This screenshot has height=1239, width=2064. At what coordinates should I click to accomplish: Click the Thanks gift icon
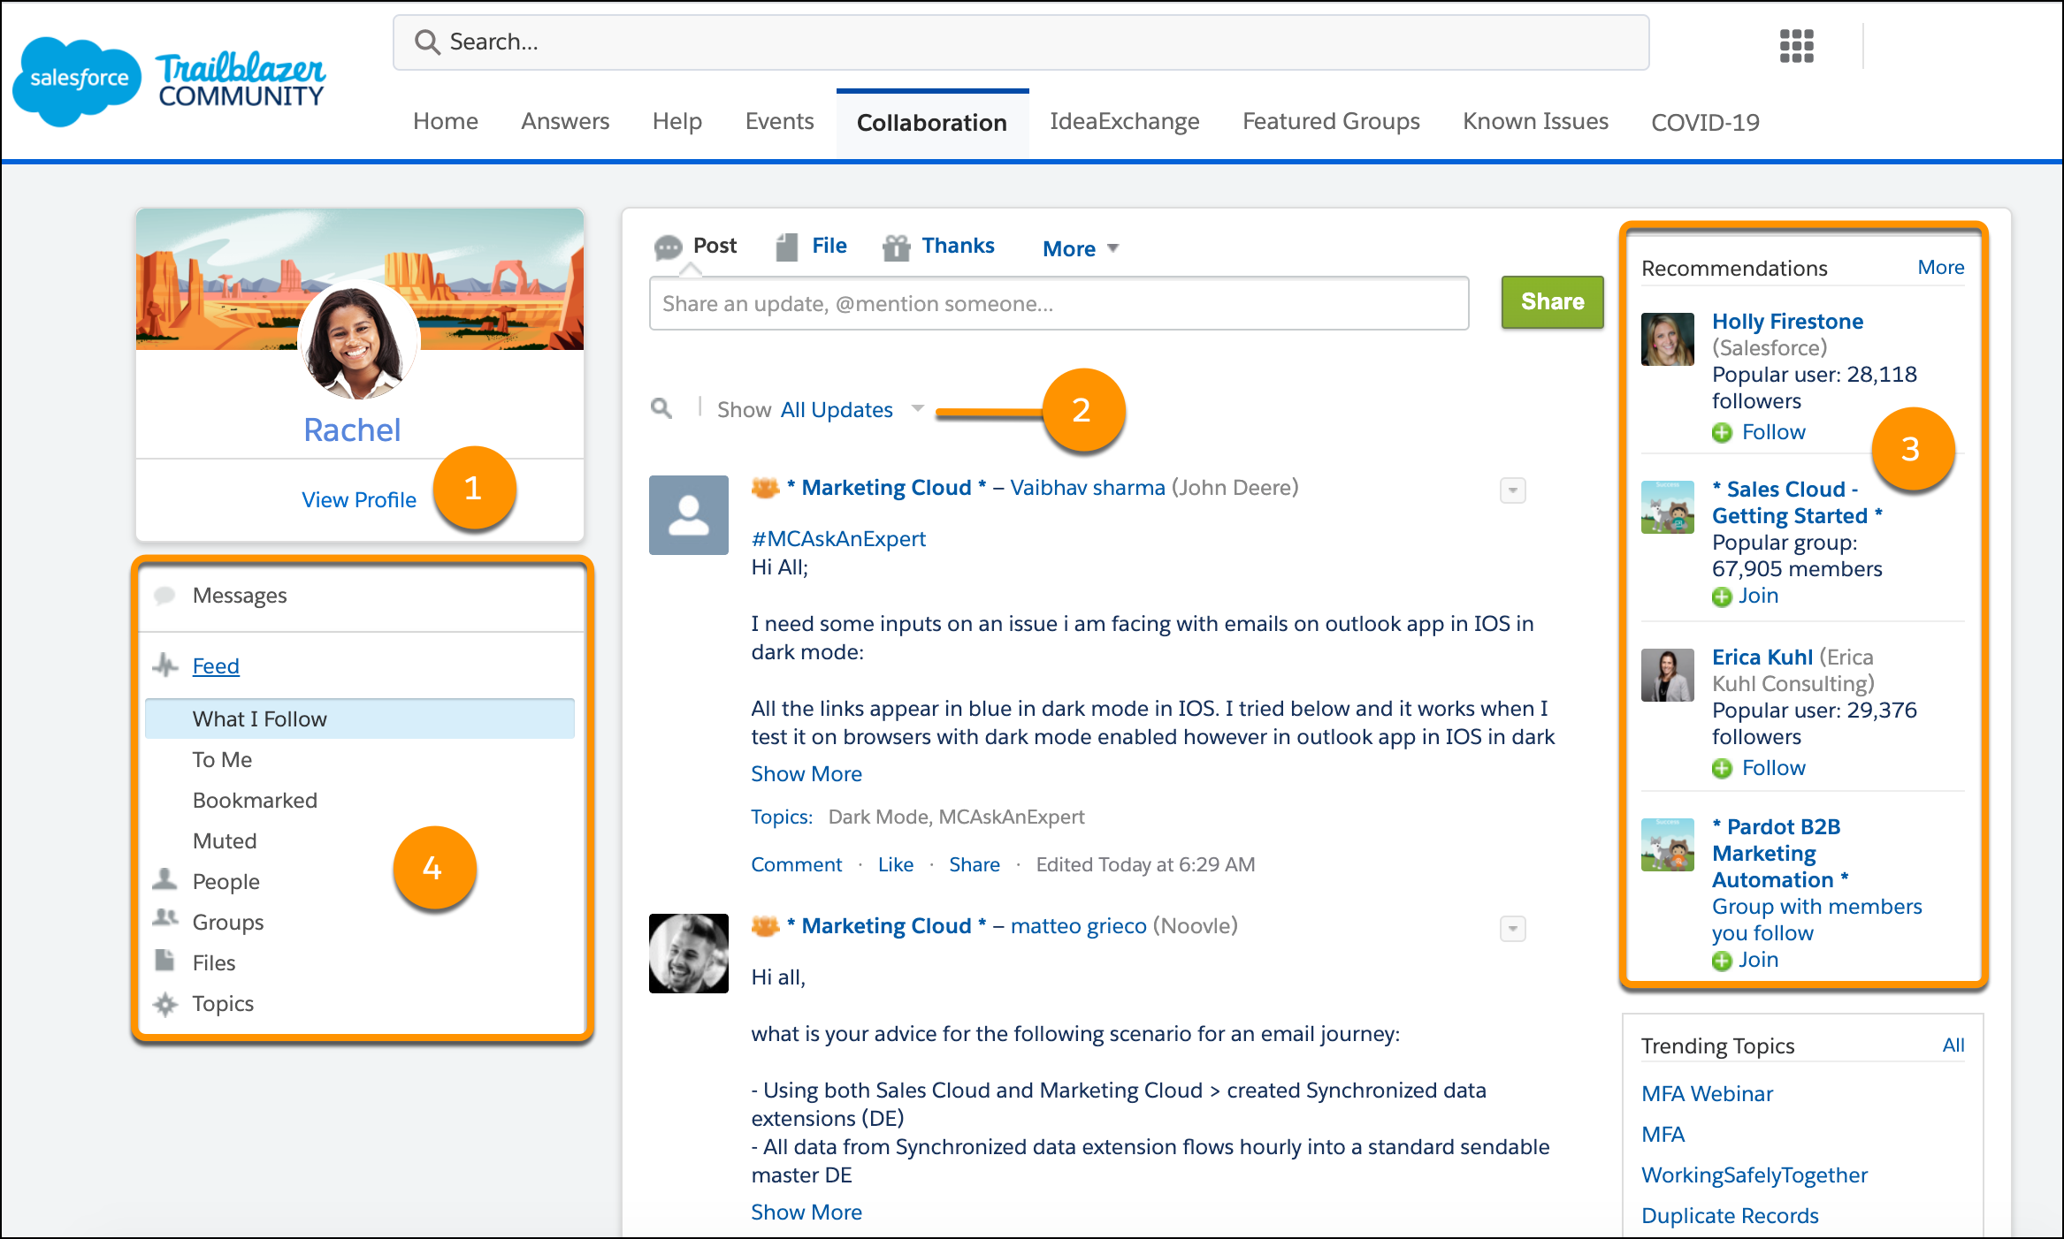click(x=896, y=247)
